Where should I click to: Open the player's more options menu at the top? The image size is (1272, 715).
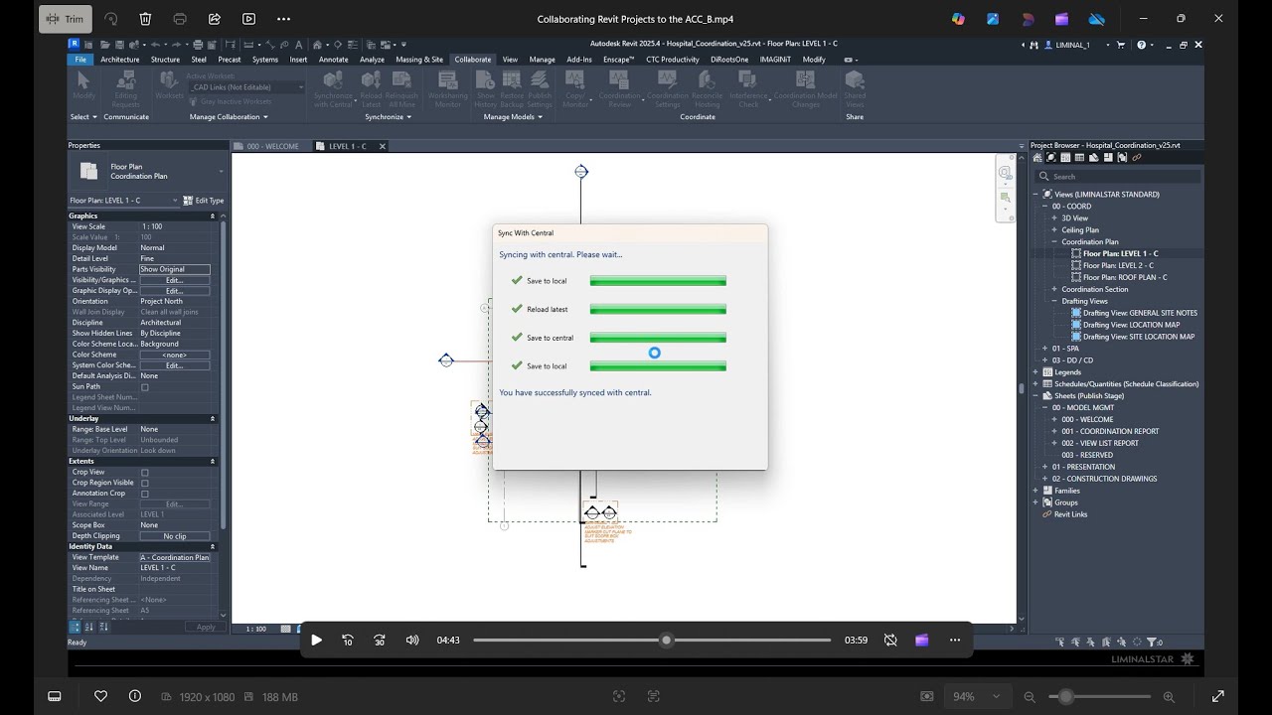284,19
